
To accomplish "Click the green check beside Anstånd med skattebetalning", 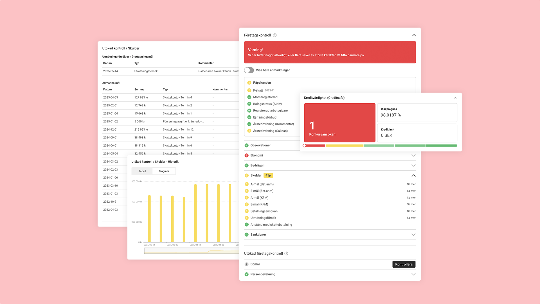I will point(247,225).
